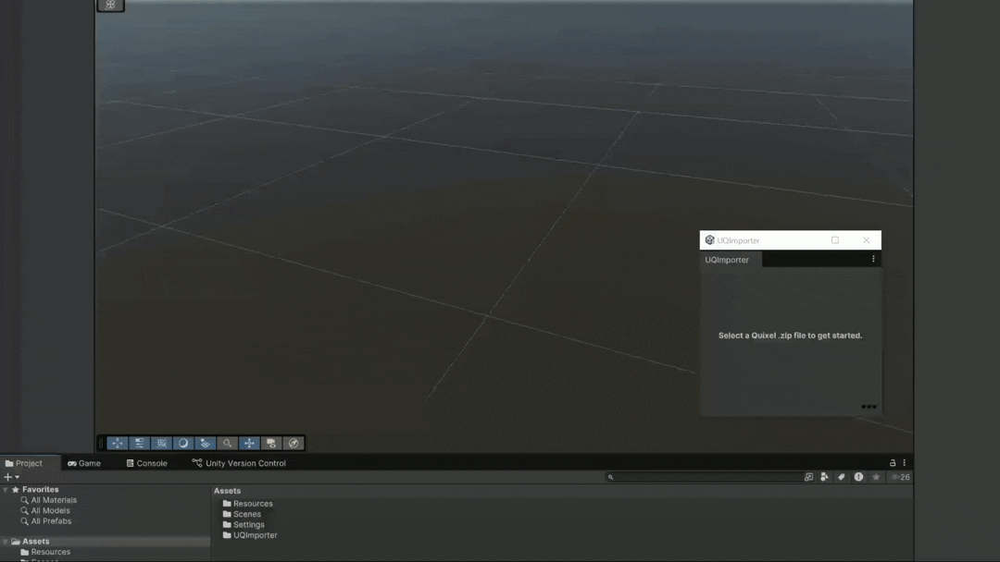Open the Console tab
1000x562 pixels.
click(146, 463)
